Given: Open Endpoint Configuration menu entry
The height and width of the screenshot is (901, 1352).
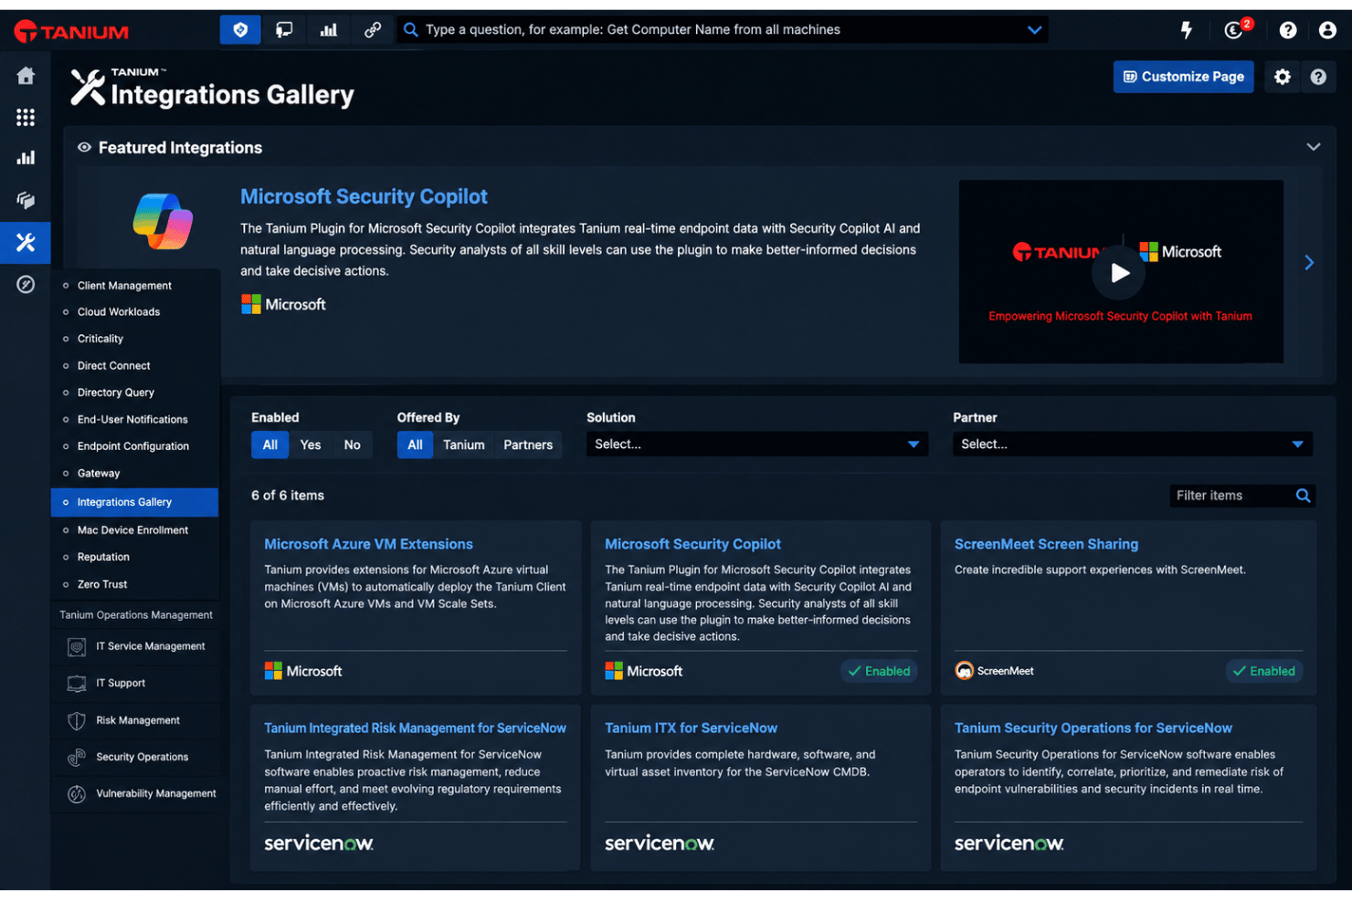Looking at the screenshot, I should coord(133,447).
